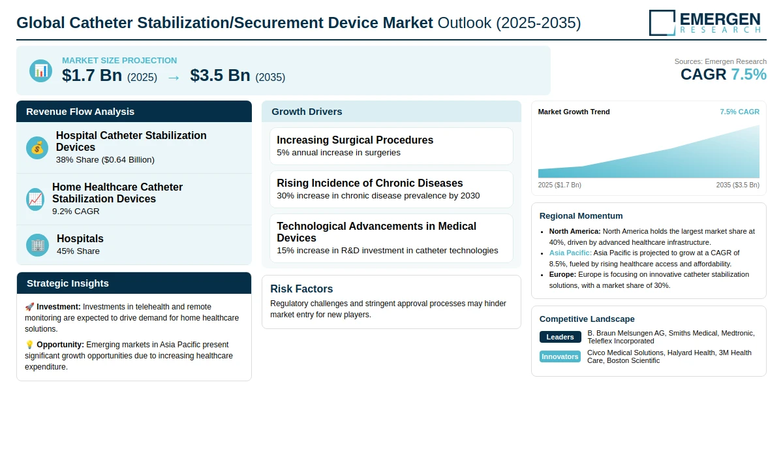Open the Rising Incidence of Chronic Diseases card
The height and width of the screenshot is (457, 783).
pos(391,189)
